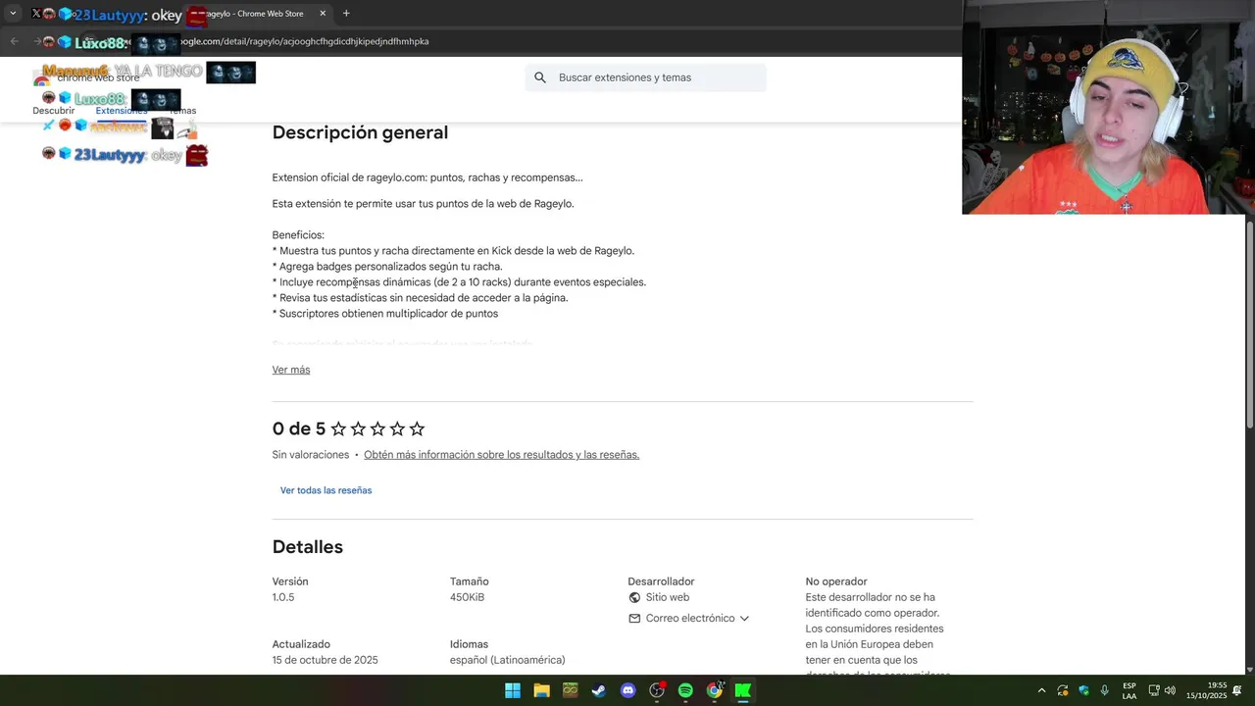The image size is (1255, 706).
Task: Click the network tray icon
Action: pos(1154,690)
